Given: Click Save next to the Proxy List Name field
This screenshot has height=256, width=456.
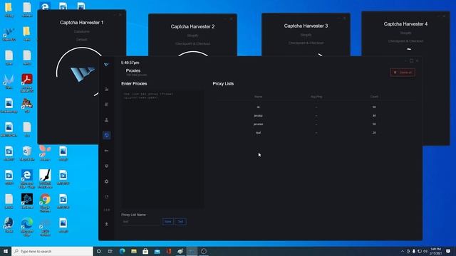Looking at the screenshot, I should [167, 222].
